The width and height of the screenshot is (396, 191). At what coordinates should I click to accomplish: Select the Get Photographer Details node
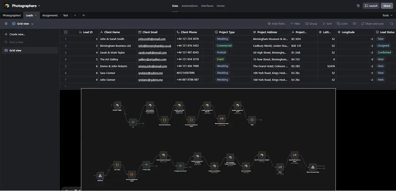262,155
